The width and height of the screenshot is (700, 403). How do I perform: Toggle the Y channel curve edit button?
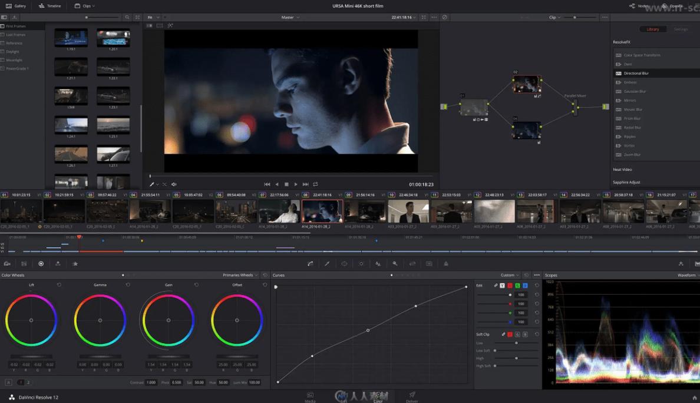tap(502, 285)
